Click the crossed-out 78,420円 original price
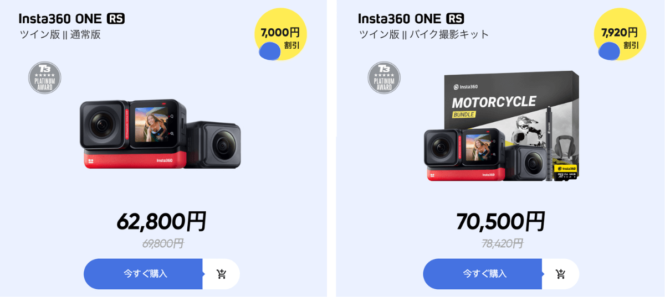This screenshot has height=297, width=665. click(x=502, y=243)
